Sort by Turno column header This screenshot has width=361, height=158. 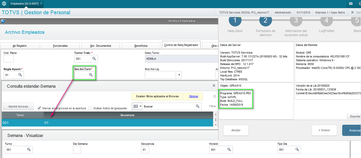click(23, 115)
